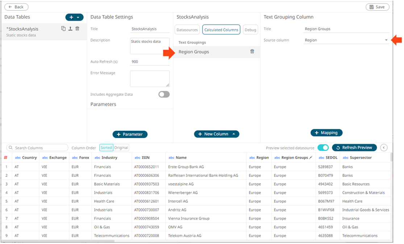
Task: Add a new Parameter
Action: (x=130, y=134)
